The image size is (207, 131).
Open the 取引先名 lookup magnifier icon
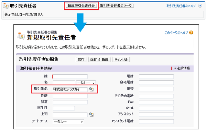coord(91,89)
